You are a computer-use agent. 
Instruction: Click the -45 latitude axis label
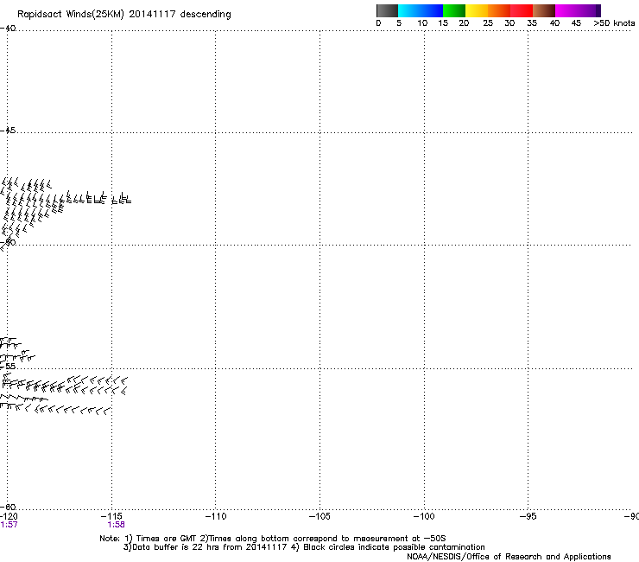(8, 131)
